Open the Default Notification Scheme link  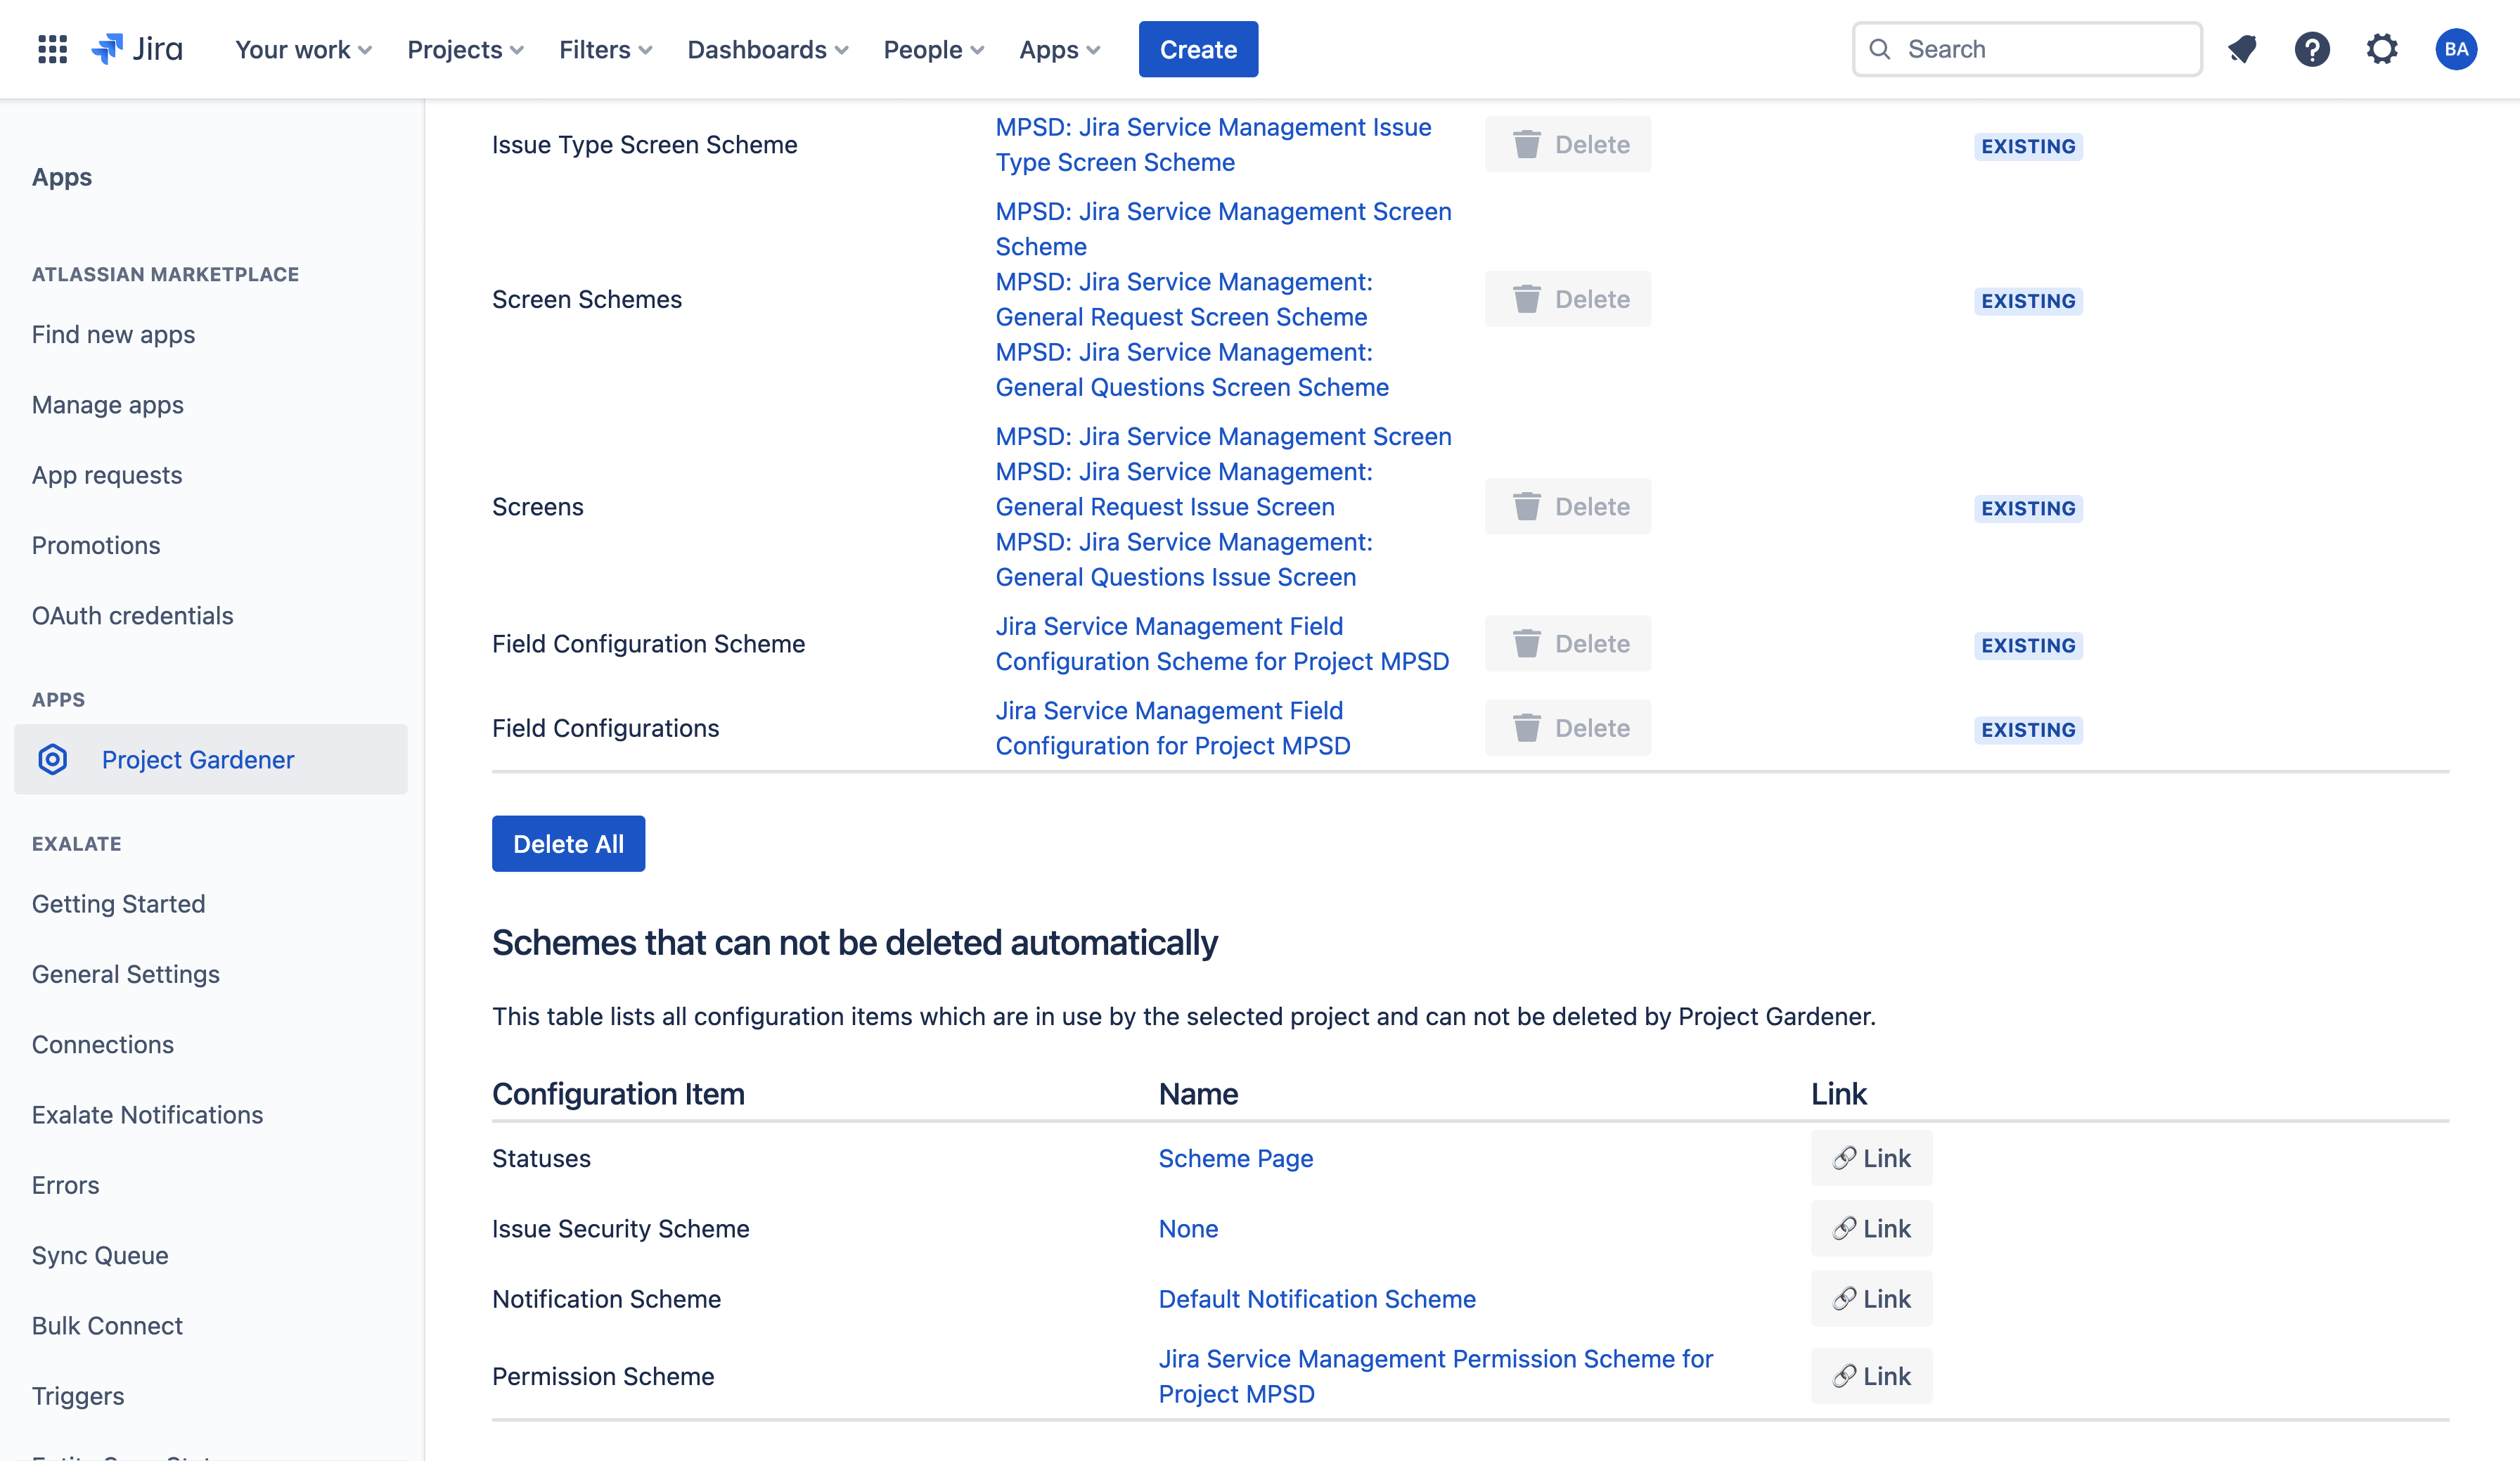1316,1298
